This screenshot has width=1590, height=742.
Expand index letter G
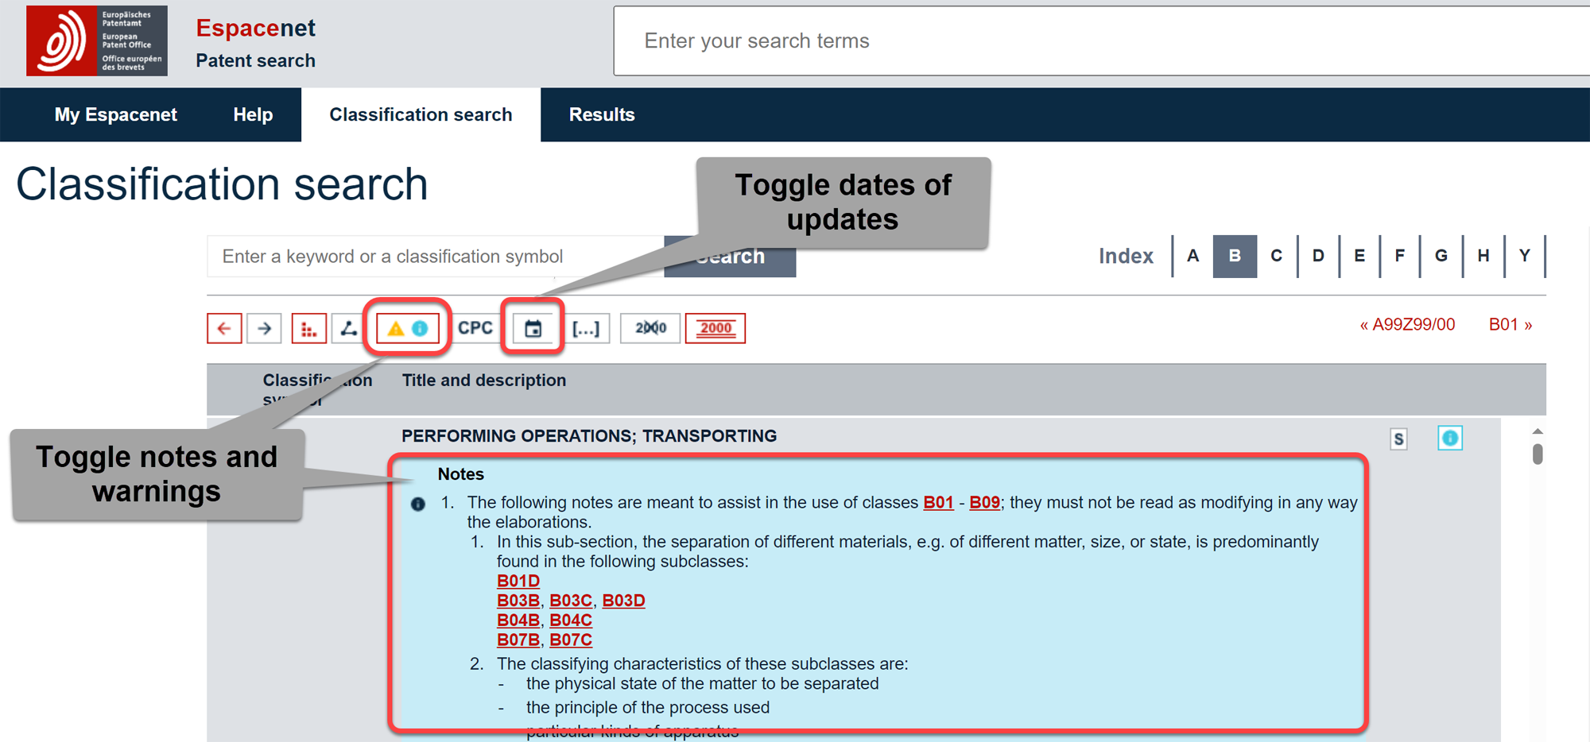1441,256
